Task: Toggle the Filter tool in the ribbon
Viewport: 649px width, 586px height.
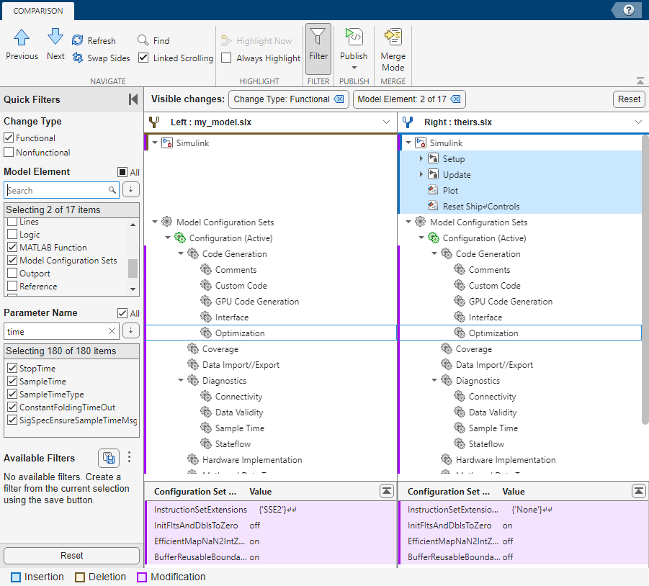Action: tap(318, 47)
